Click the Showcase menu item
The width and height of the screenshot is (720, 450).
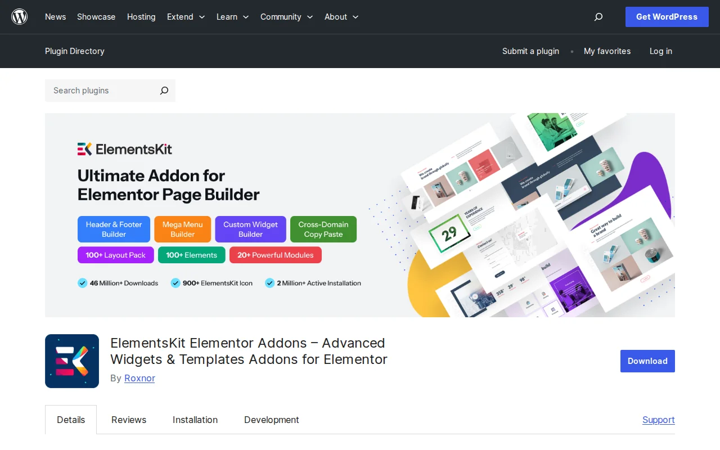click(96, 17)
